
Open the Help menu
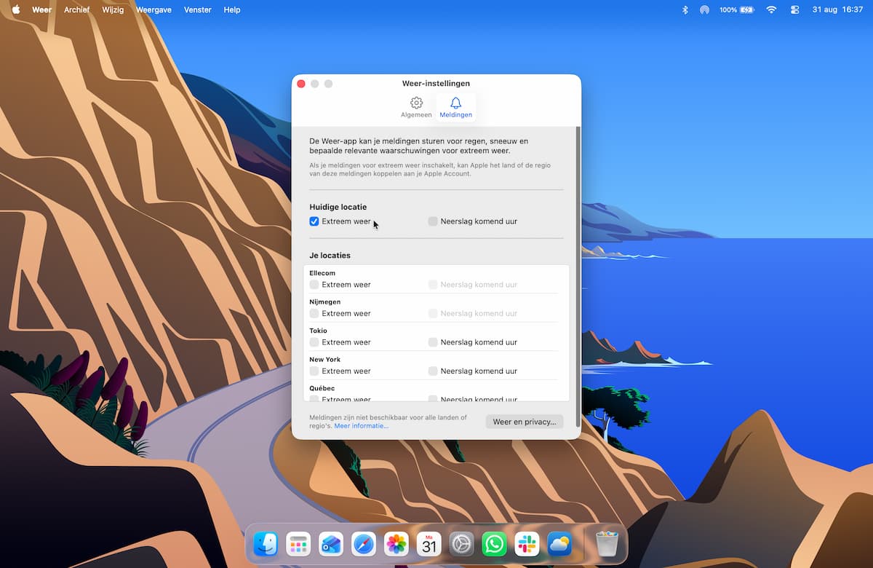[232, 9]
